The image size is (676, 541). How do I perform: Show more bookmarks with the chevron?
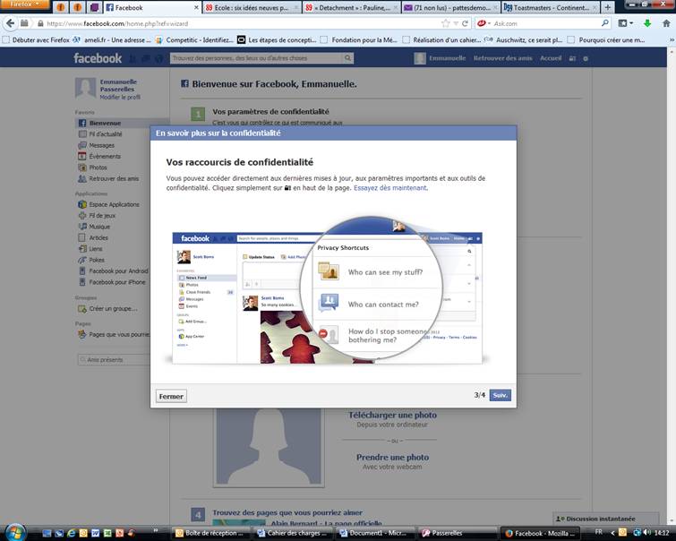[672, 40]
